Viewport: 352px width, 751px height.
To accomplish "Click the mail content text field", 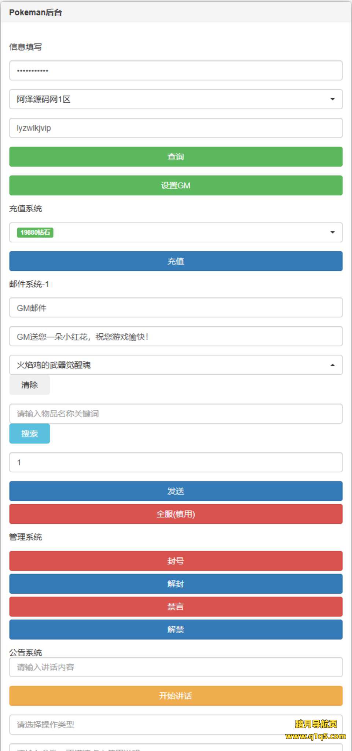I will [x=176, y=337].
